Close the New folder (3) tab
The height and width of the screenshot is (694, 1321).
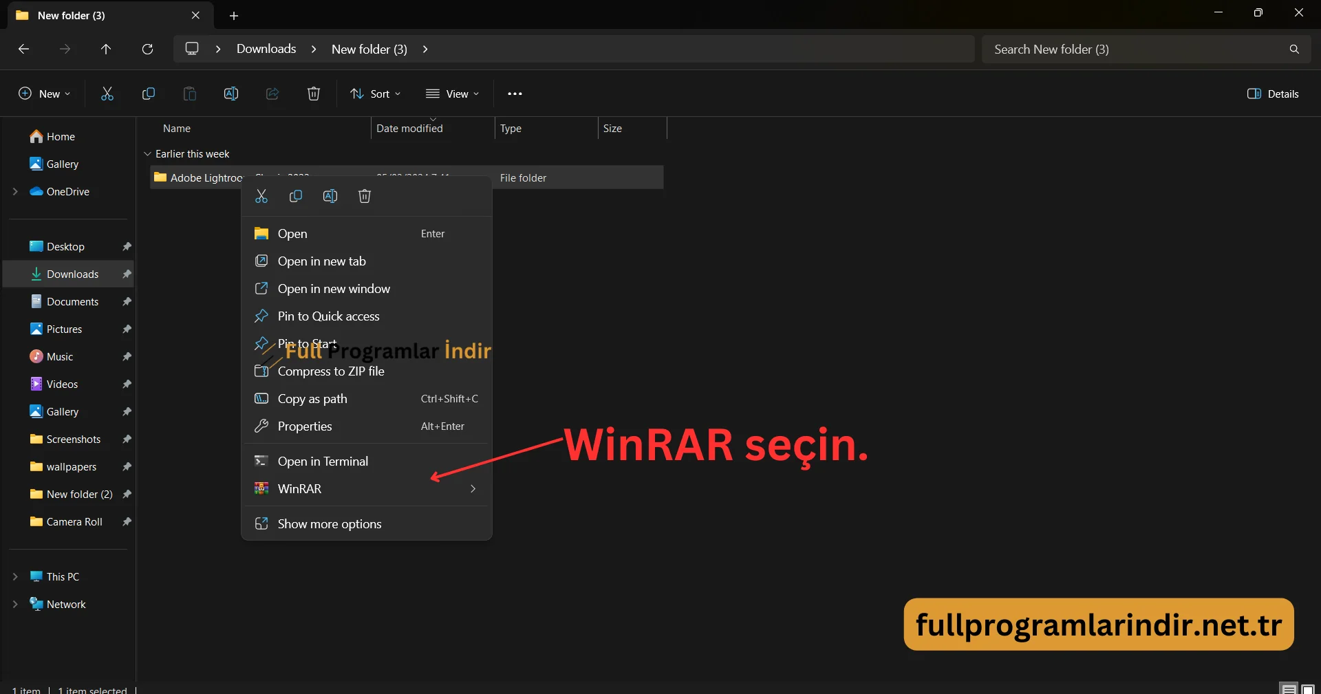click(x=195, y=15)
